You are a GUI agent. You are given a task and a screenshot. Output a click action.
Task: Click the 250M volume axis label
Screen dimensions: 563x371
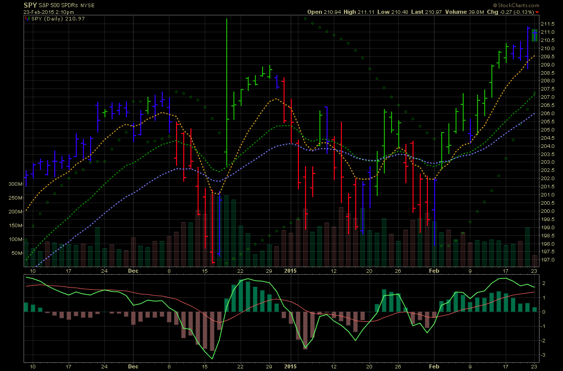point(15,198)
